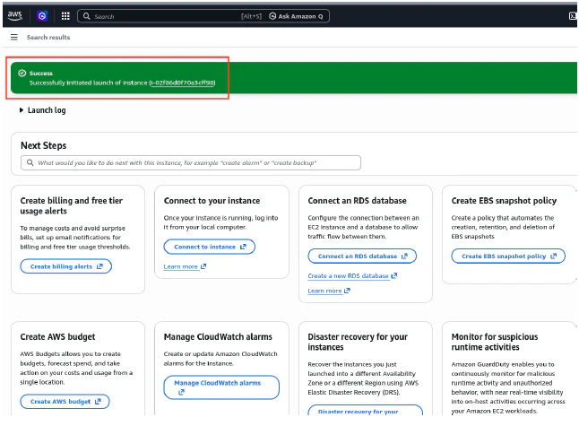Click the green Success checkmark icon

(x=22, y=73)
